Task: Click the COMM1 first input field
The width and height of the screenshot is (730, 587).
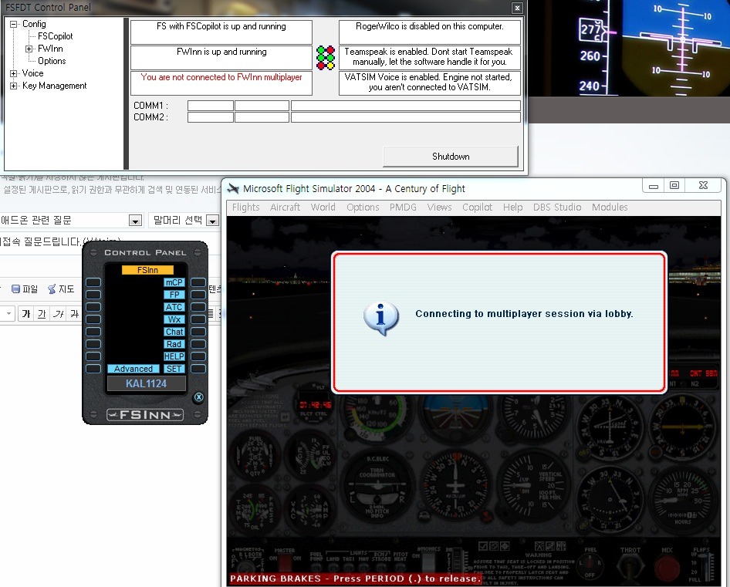Action: pyautogui.click(x=211, y=106)
